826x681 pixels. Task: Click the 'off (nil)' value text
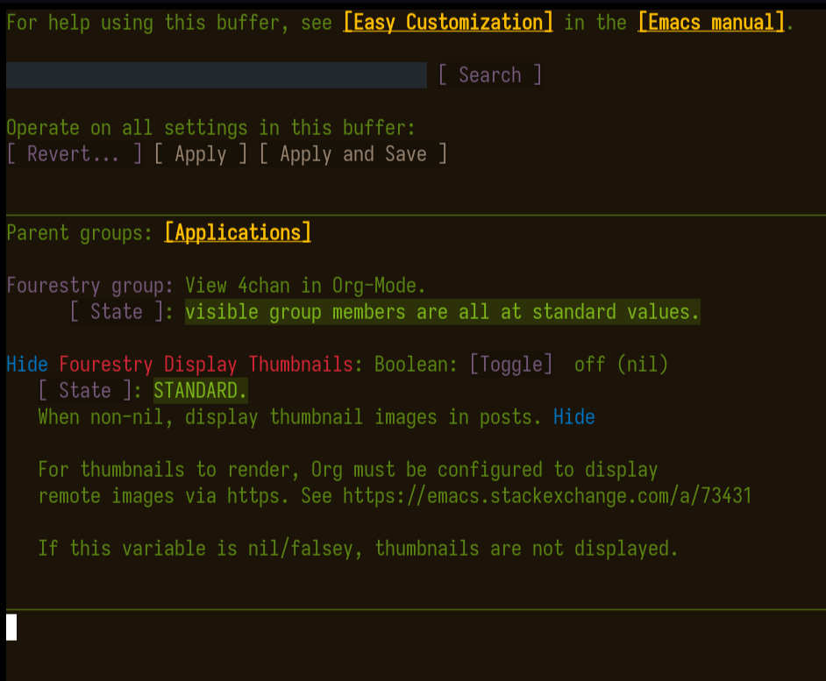[621, 365]
